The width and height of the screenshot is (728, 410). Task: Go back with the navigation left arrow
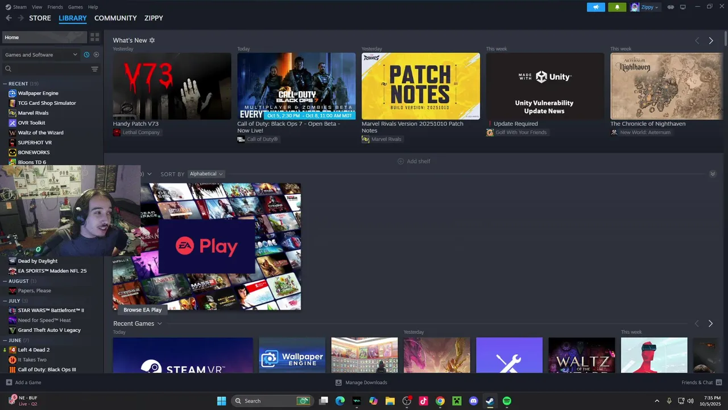[9, 18]
